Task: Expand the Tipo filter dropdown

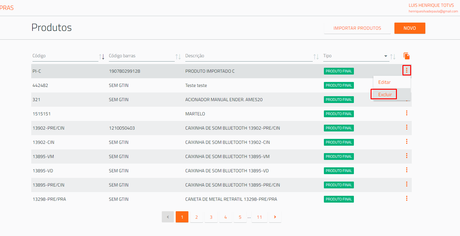Action: point(386,56)
